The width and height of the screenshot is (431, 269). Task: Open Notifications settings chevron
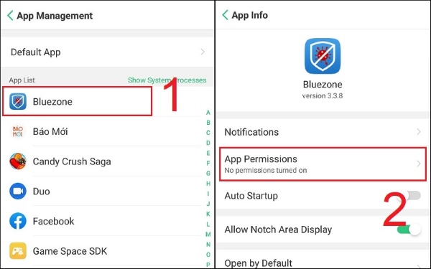tap(419, 132)
